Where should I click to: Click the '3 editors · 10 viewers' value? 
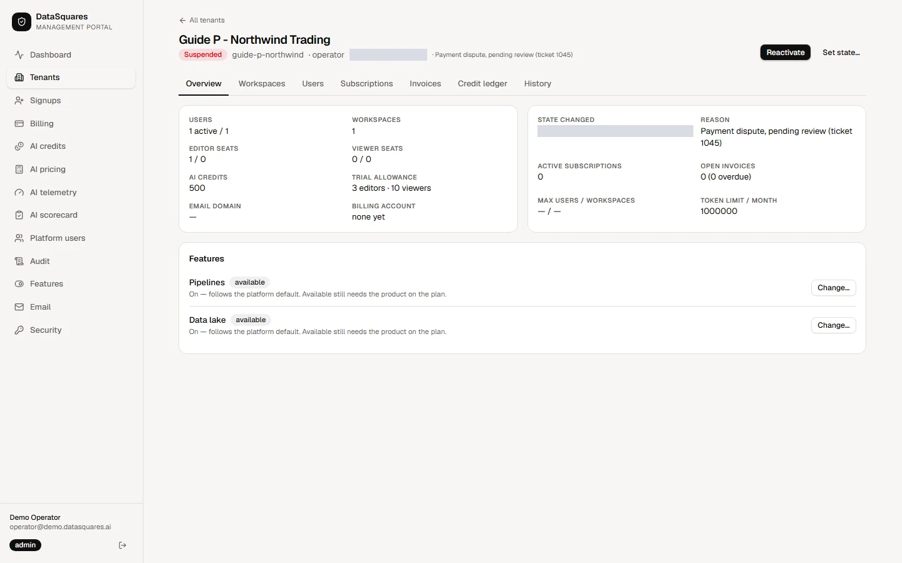pyautogui.click(x=391, y=188)
